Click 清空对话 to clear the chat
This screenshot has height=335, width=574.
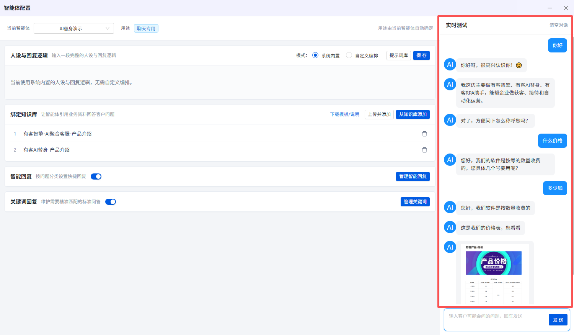(559, 25)
